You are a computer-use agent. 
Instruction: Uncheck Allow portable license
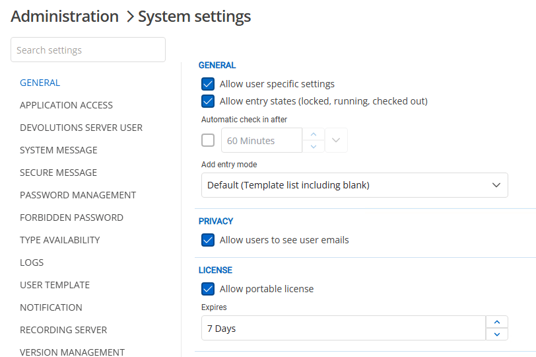208,289
